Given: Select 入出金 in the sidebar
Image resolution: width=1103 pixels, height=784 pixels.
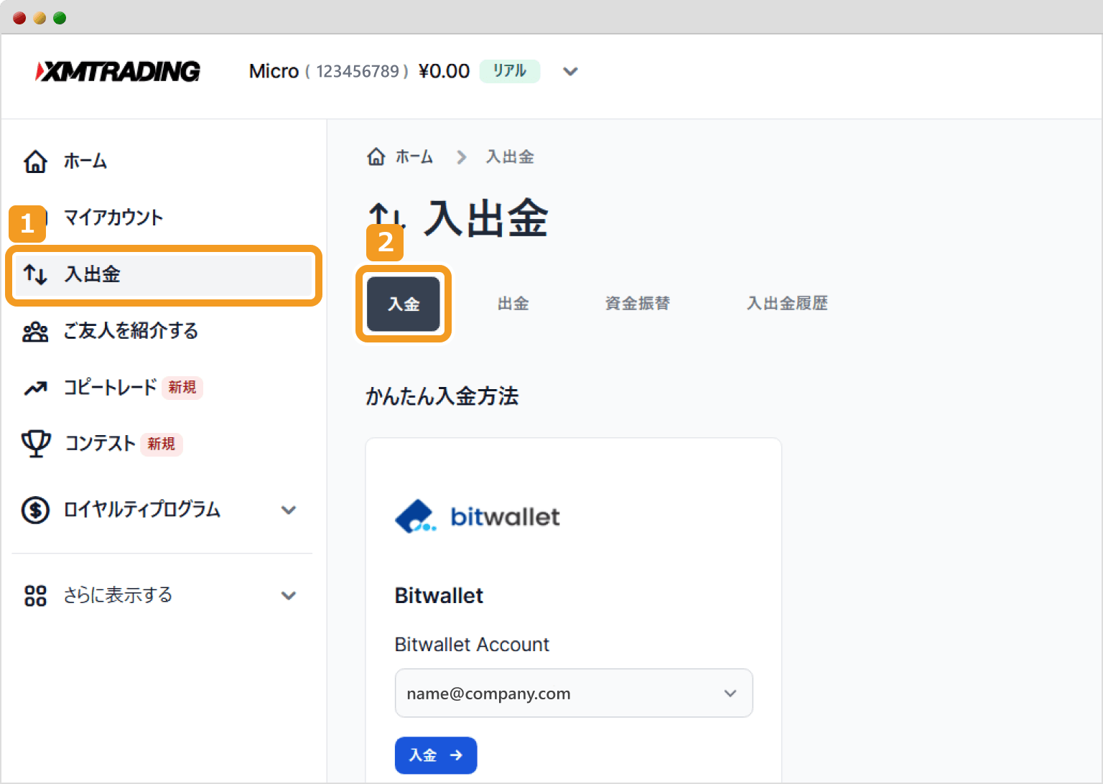Looking at the screenshot, I should coord(164,274).
